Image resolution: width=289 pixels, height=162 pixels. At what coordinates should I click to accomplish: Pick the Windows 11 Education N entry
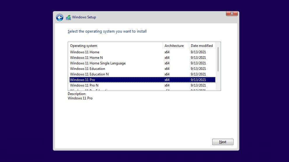pyautogui.click(x=89, y=74)
